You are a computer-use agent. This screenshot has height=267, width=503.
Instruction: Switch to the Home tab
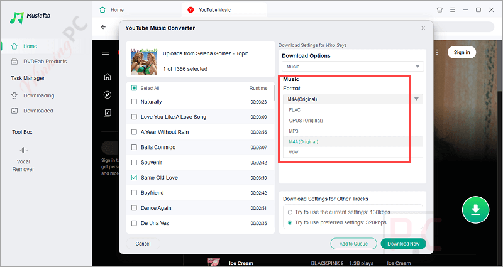pyautogui.click(x=111, y=10)
